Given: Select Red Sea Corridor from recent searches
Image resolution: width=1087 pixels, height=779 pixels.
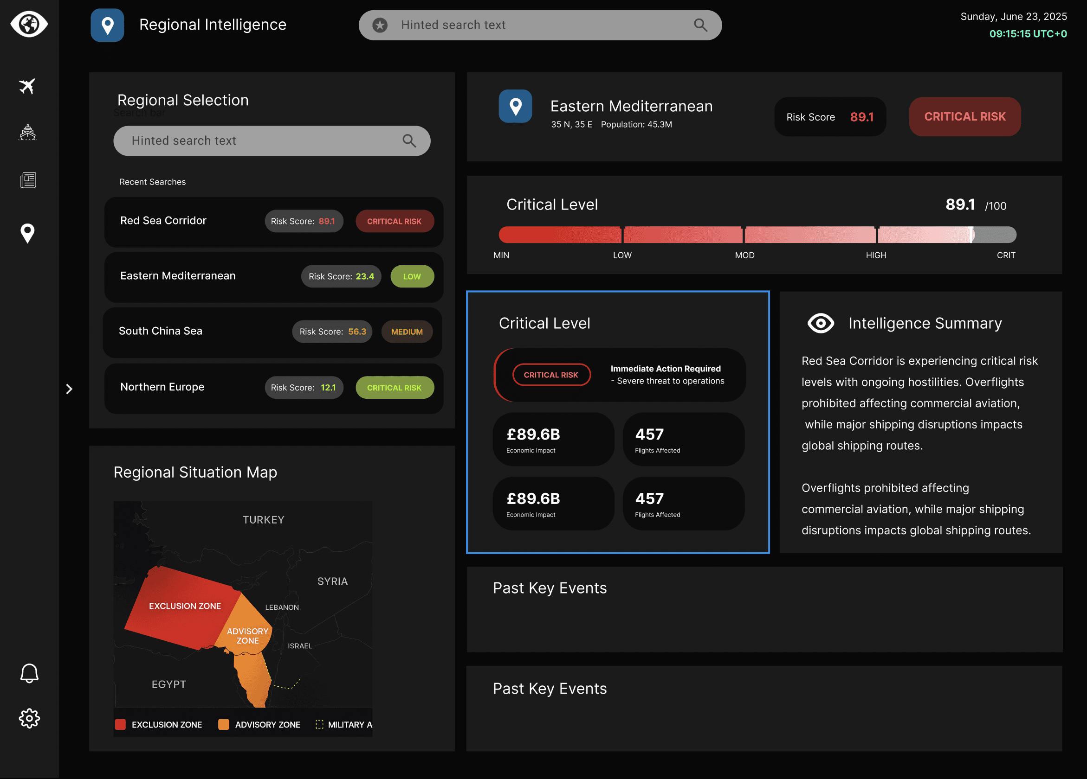Looking at the screenshot, I should (x=274, y=222).
